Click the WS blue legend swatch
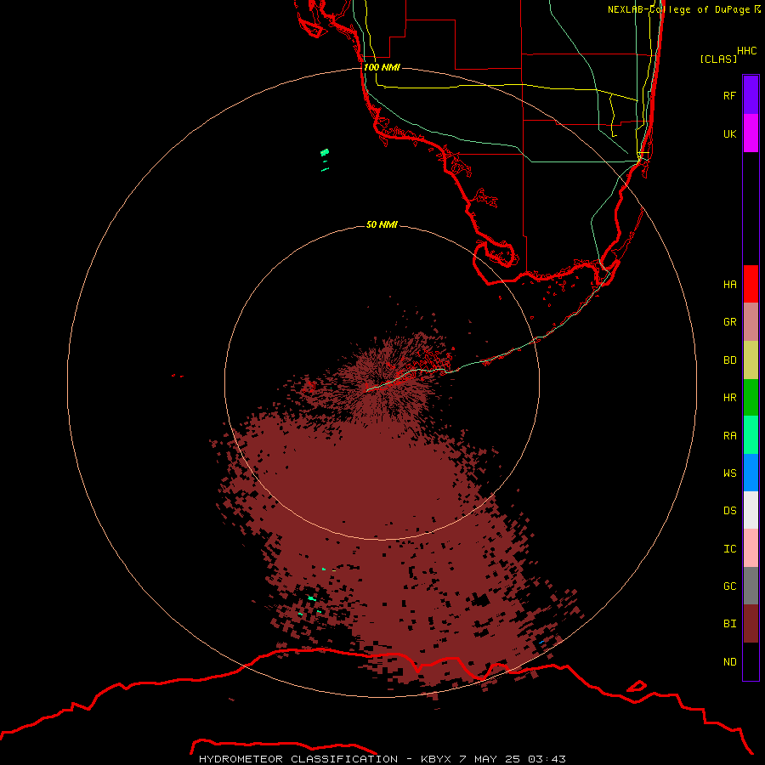 coord(751,473)
